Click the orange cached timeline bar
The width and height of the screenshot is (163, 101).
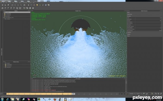[x=39, y=94]
